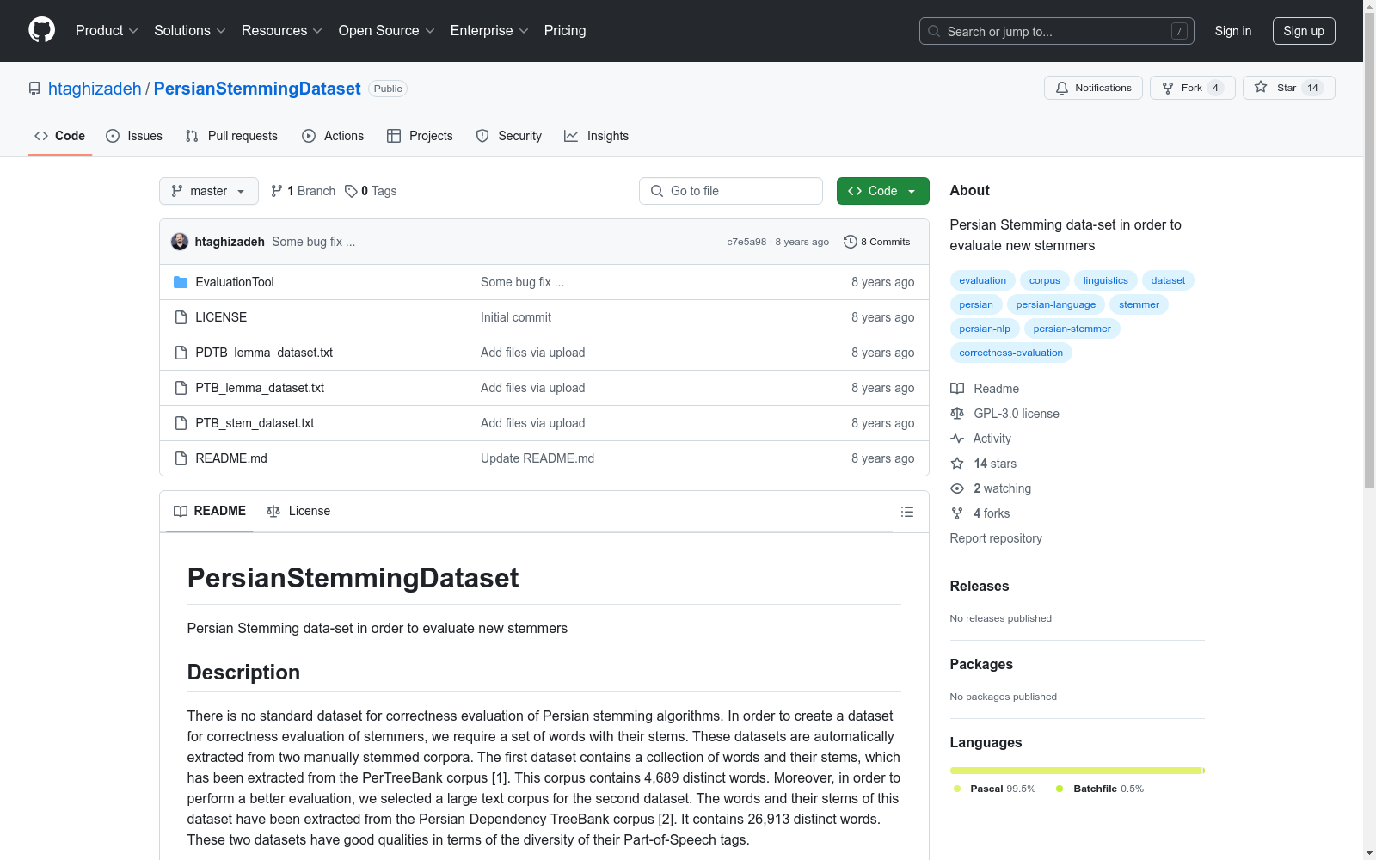Expand the Solutions menu
The image size is (1376, 860).
[x=190, y=31]
